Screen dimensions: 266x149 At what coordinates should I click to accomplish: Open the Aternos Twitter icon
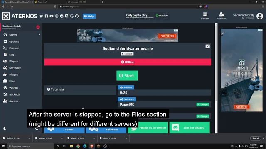click(x=41, y=16)
